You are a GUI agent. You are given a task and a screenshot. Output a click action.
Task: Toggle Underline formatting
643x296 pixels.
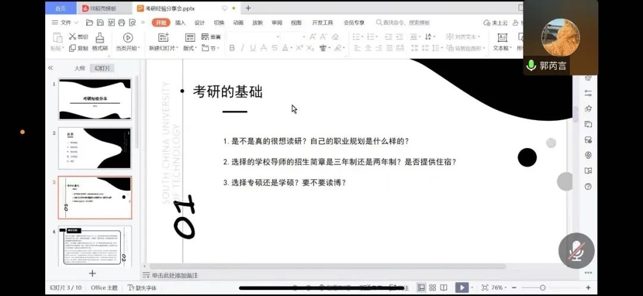tap(253, 48)
